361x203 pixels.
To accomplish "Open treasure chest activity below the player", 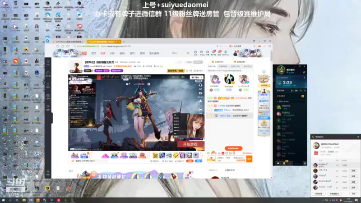I will pyautogui.click(x=142, y=155).
